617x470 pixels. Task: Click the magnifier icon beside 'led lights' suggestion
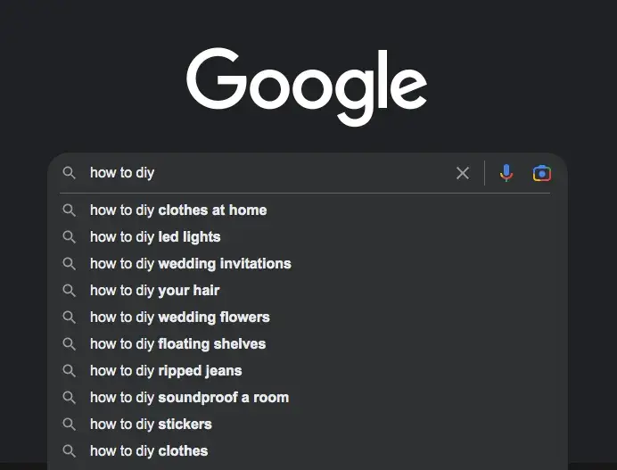click(x=69, y=237)
